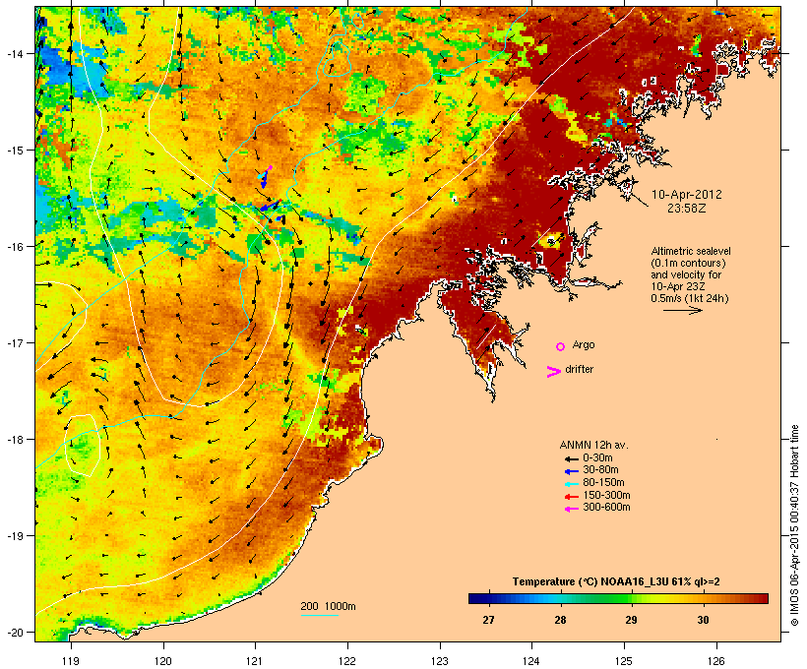Click the latitude label -16
The height and width of the screenshot is (669, 807).
point(14,246)
